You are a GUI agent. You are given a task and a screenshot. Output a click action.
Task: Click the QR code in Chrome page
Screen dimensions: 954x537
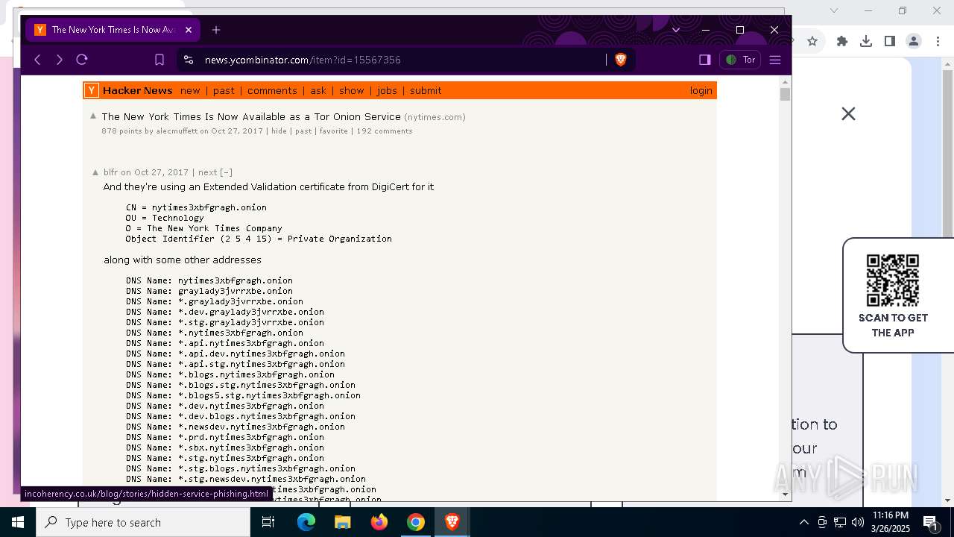(x=893, y=280)
